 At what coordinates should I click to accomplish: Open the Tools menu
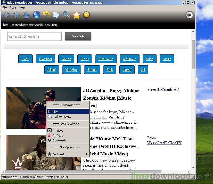13,7
